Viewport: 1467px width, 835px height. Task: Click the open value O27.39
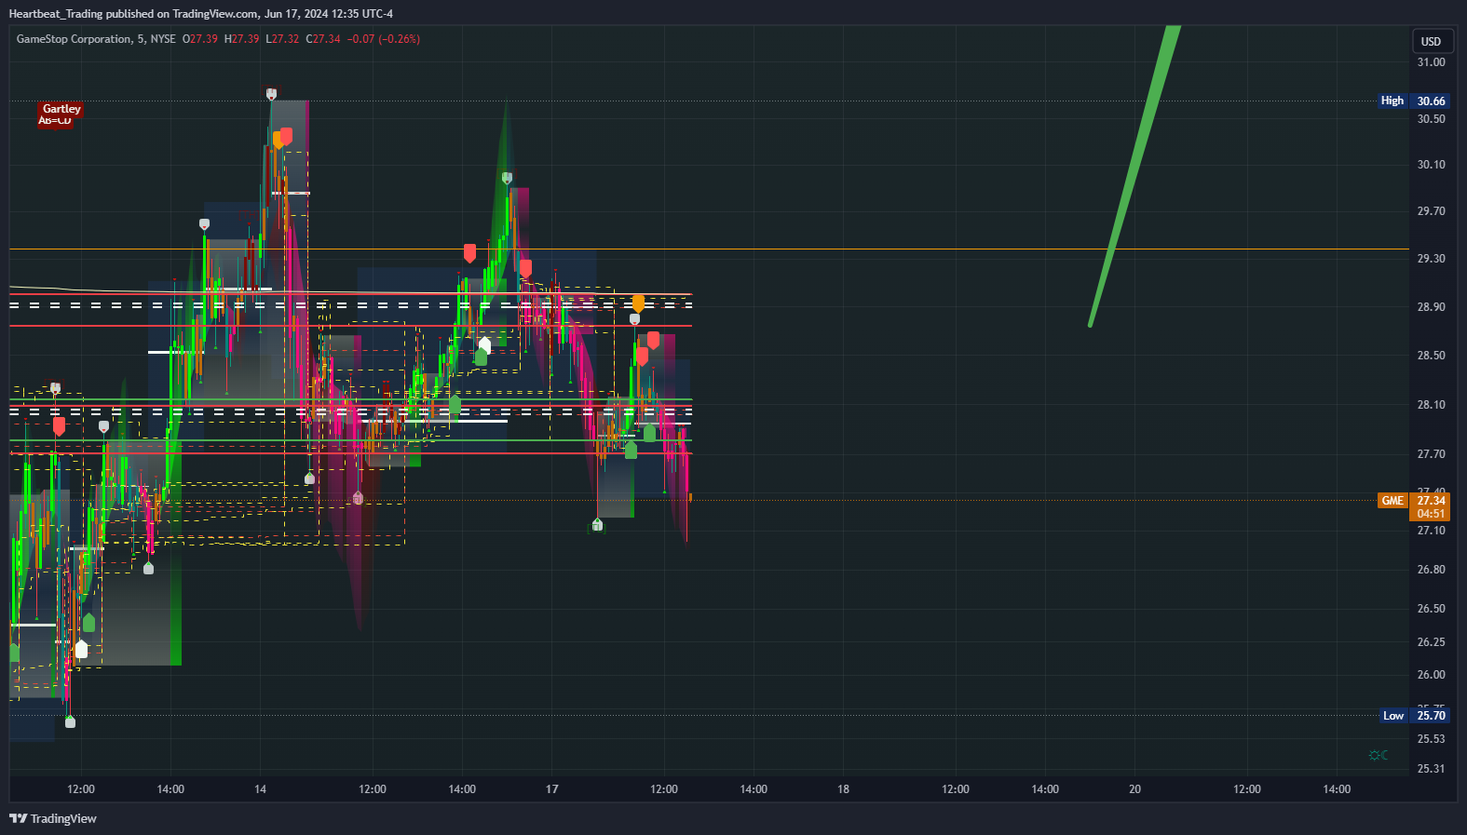coord(200,39)
